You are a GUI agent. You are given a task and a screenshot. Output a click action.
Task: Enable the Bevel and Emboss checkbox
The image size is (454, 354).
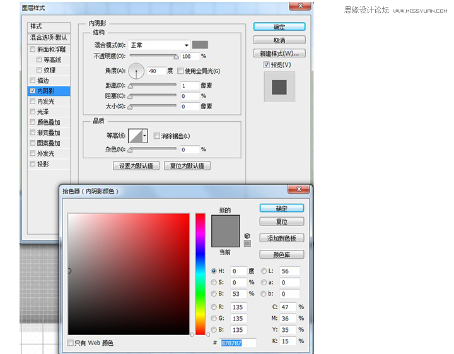click(32, 49)
